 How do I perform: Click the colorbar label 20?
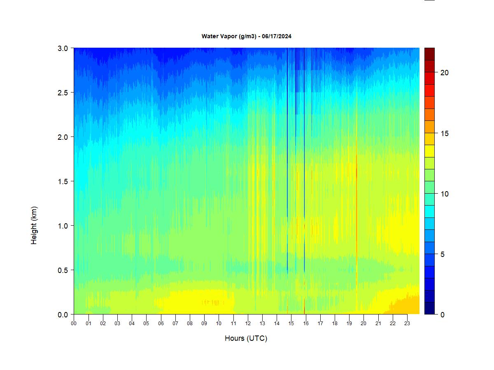[444, 73]
